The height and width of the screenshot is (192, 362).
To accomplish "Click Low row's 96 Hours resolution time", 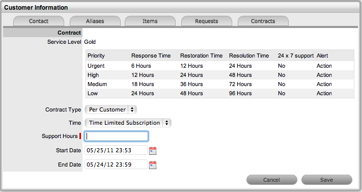I will [x=240, y=93].
